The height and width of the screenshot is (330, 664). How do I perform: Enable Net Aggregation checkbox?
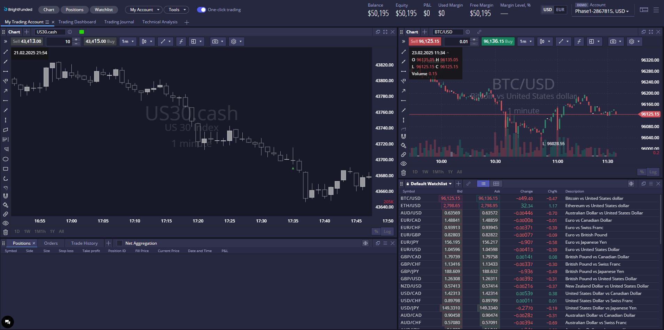(x=119, y=243)
